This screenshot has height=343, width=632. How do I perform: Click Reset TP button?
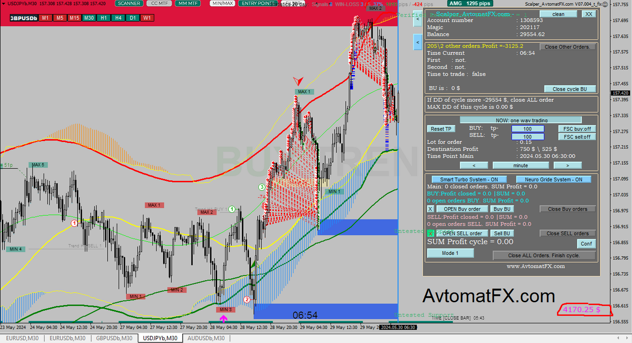pos(441,129)
